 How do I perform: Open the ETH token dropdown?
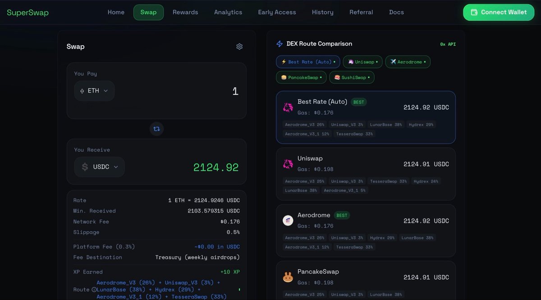tap(94, 91)
